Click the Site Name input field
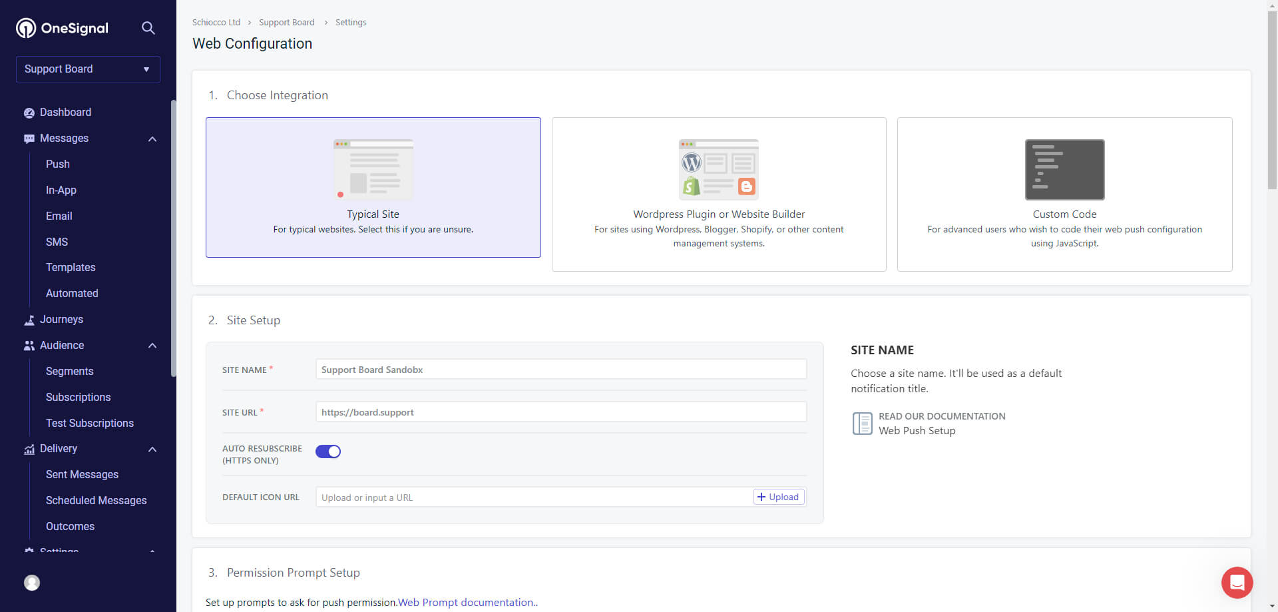1278x612 pixels. [560, 370]
